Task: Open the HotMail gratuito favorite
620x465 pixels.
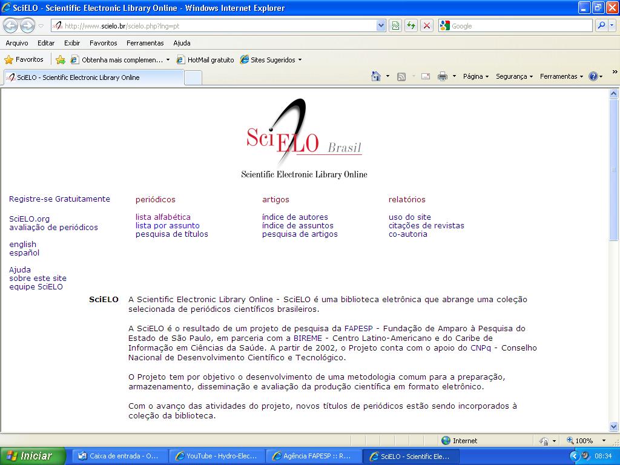Action: pyautogui.click(x=205, y=60)
